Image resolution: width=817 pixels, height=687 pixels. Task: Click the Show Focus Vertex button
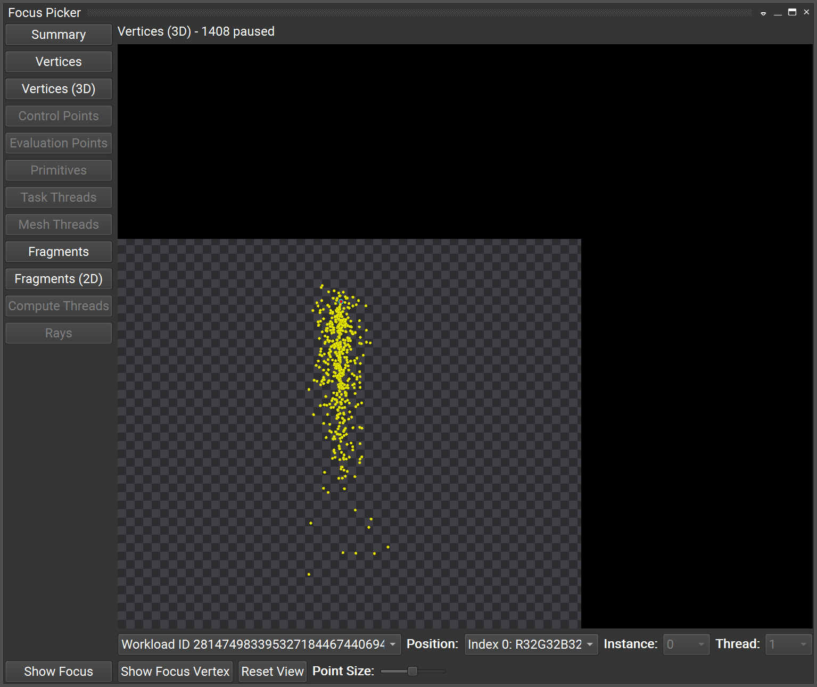[x=175, y=671]
